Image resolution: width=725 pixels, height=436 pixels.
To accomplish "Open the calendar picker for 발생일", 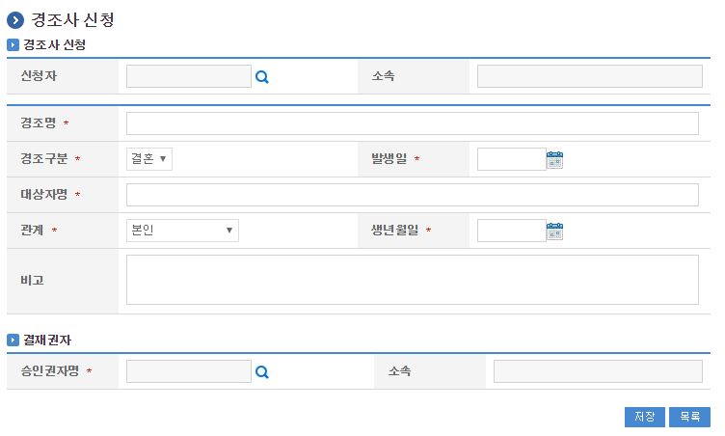I will [x=554, y=160].
